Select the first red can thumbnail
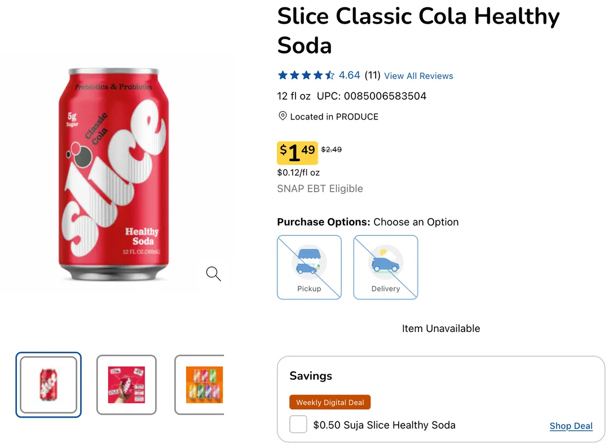Image resolution: width=609 pixels, height=448 pixels. [48, 385]
